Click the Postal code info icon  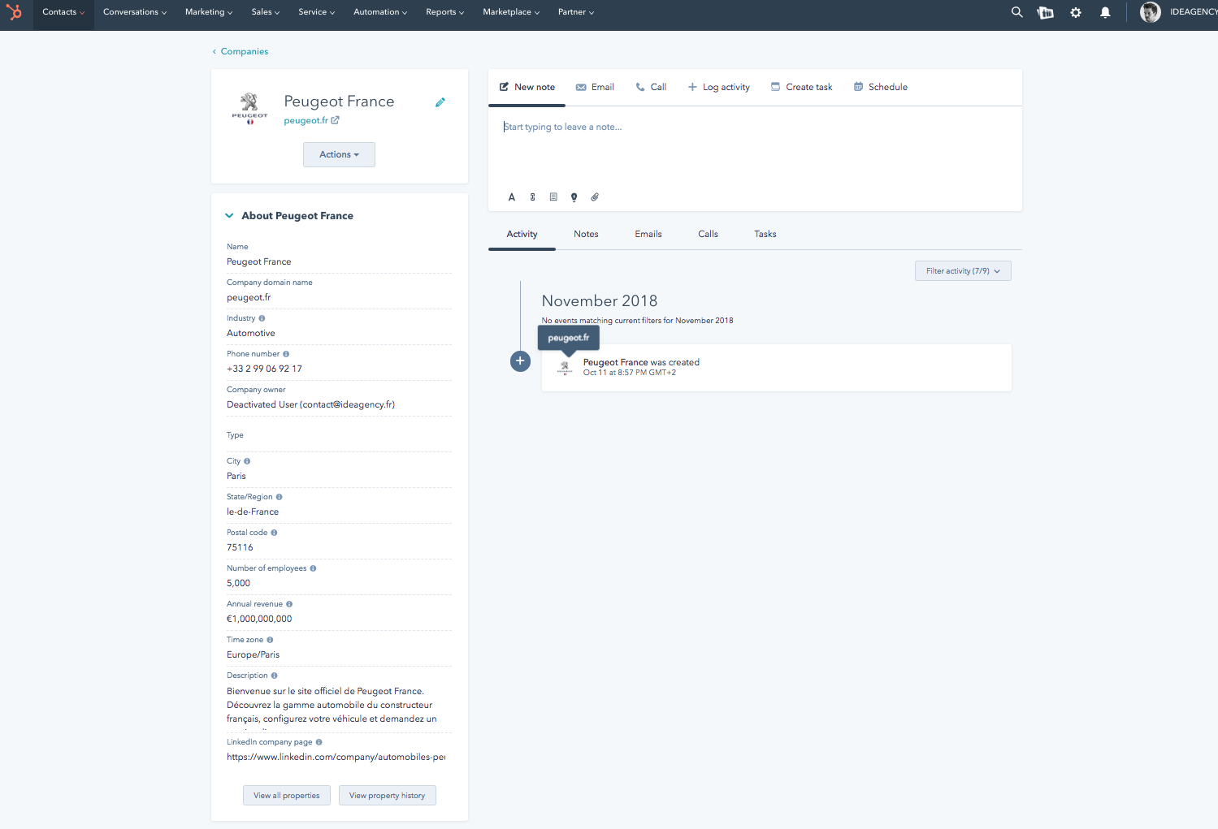274,533
